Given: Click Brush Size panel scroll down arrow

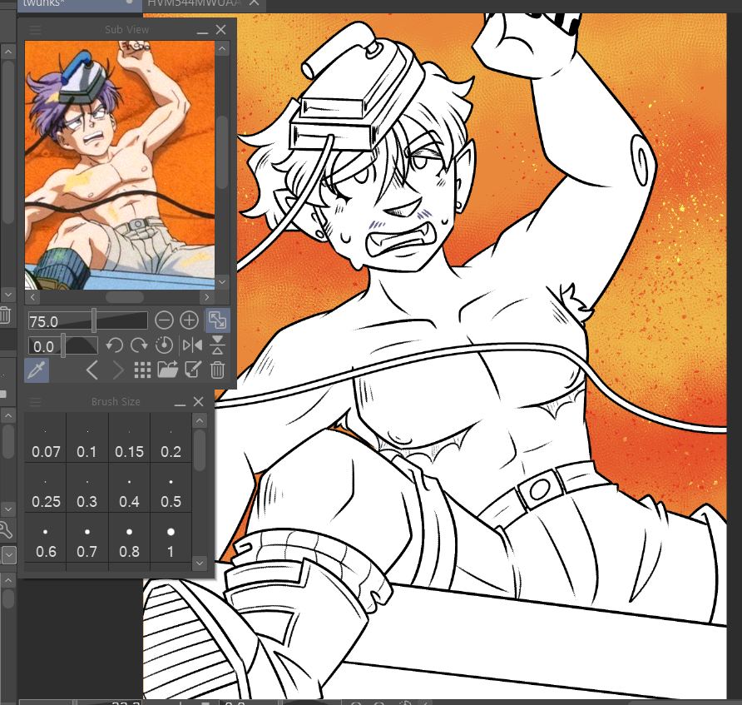Looking at the screenshot, I should 200,563.
